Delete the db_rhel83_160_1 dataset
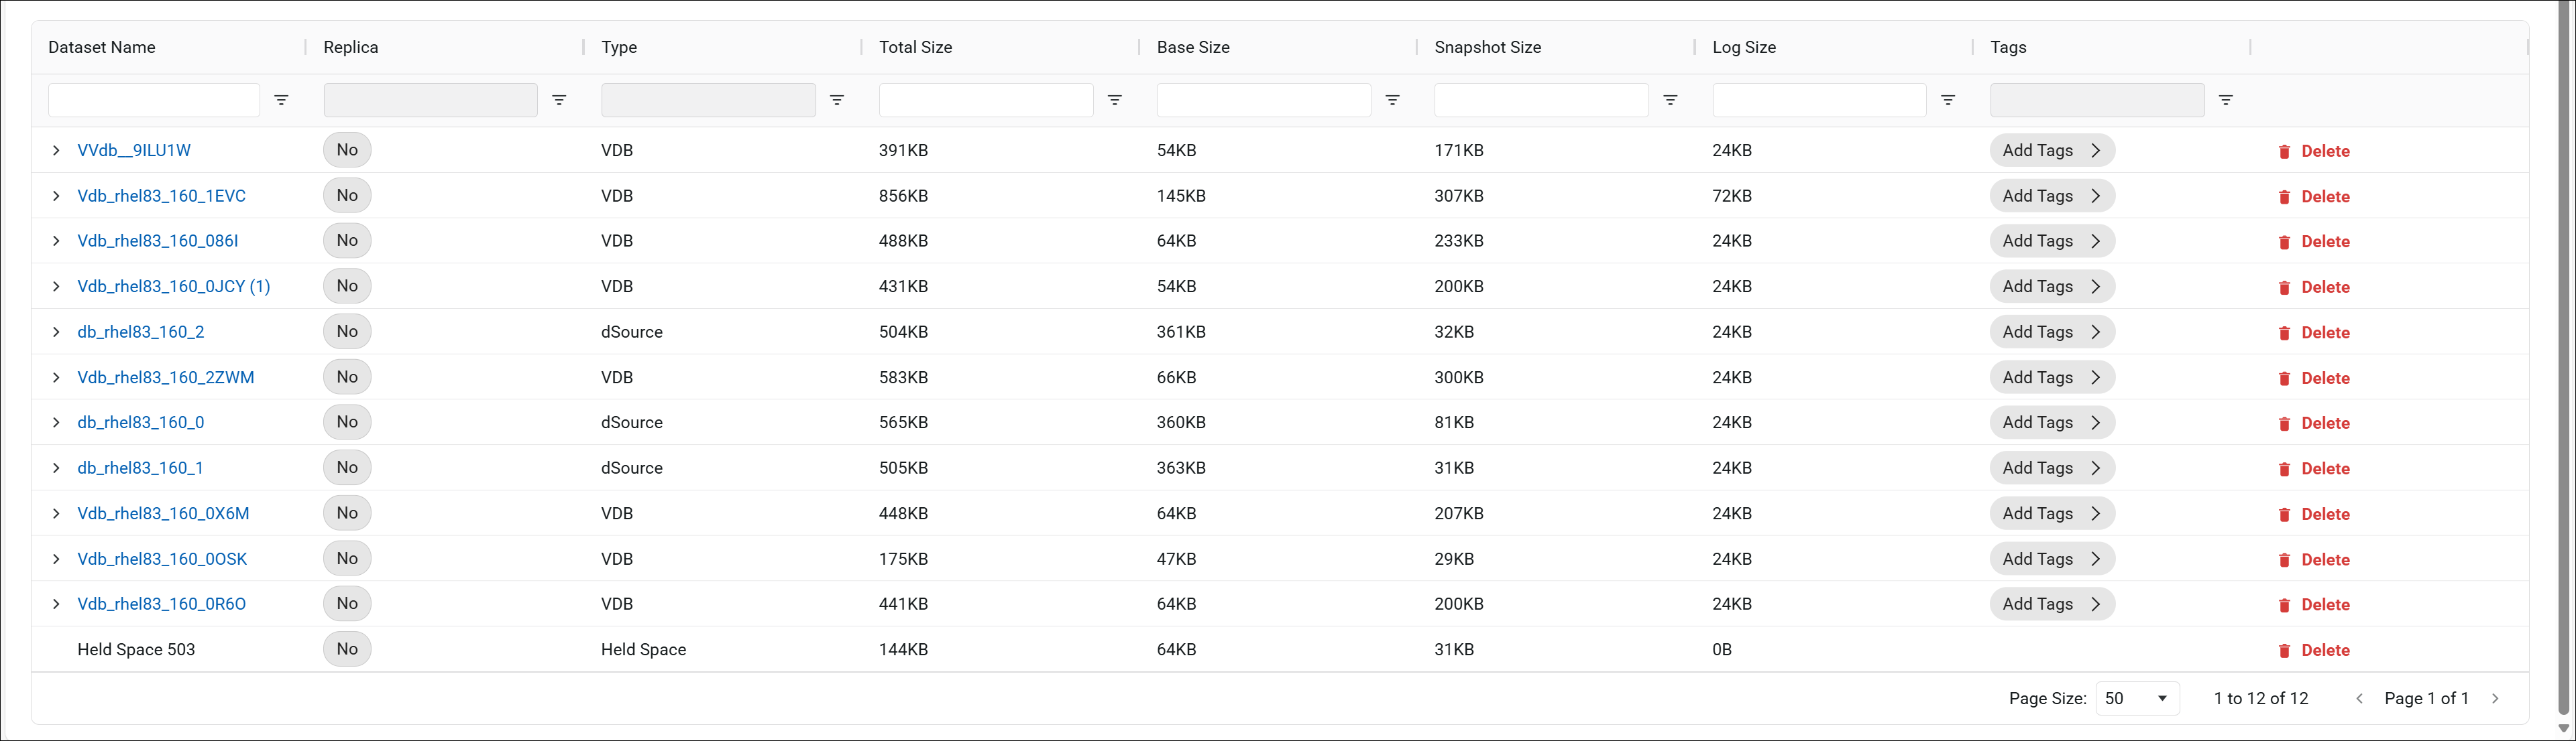The height and width of the screenshot is (741, 2576). pyautogui.click(x=2314, y=470)
